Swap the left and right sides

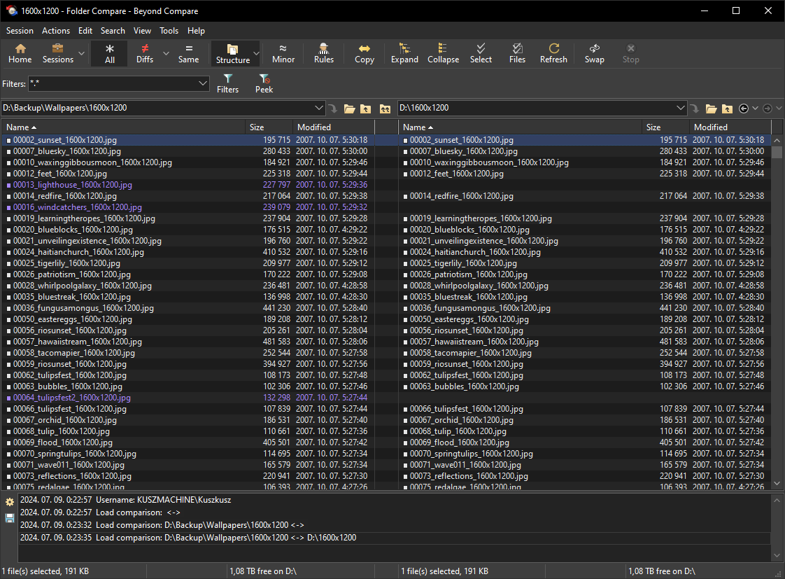[x=594, y=54]
